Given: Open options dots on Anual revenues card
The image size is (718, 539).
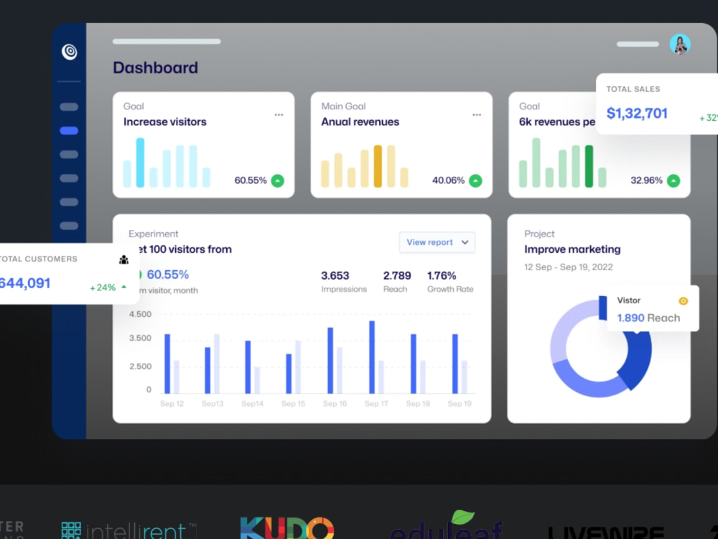Looking at the screenshot, I should point(477,115).
